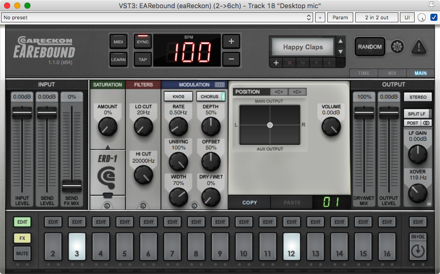Click the plus button next to the preset field
This screenshot has width=440, height=274.
coord(320,17)
